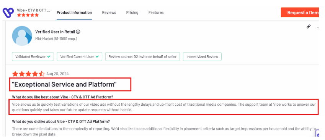
Task: Click the Verified Current User badge
Action: [x=80, y=56]
